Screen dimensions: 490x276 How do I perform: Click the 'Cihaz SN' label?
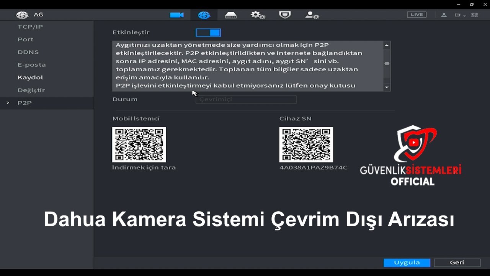click(x=296, y=118)
